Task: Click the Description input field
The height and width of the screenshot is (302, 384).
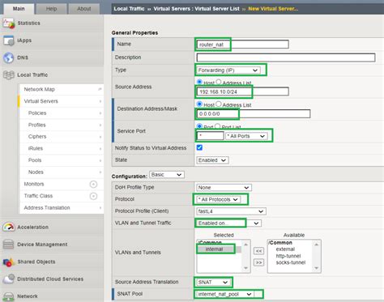Action: (286, 57)
